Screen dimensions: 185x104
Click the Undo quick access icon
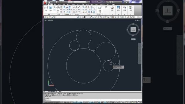[61, 2]
